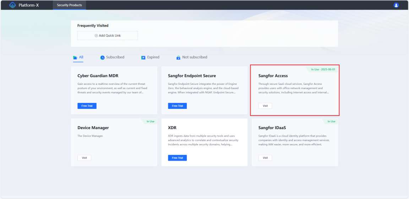Click the XDR description paragraph
This screenshot has height=199, width=409.
203,140
